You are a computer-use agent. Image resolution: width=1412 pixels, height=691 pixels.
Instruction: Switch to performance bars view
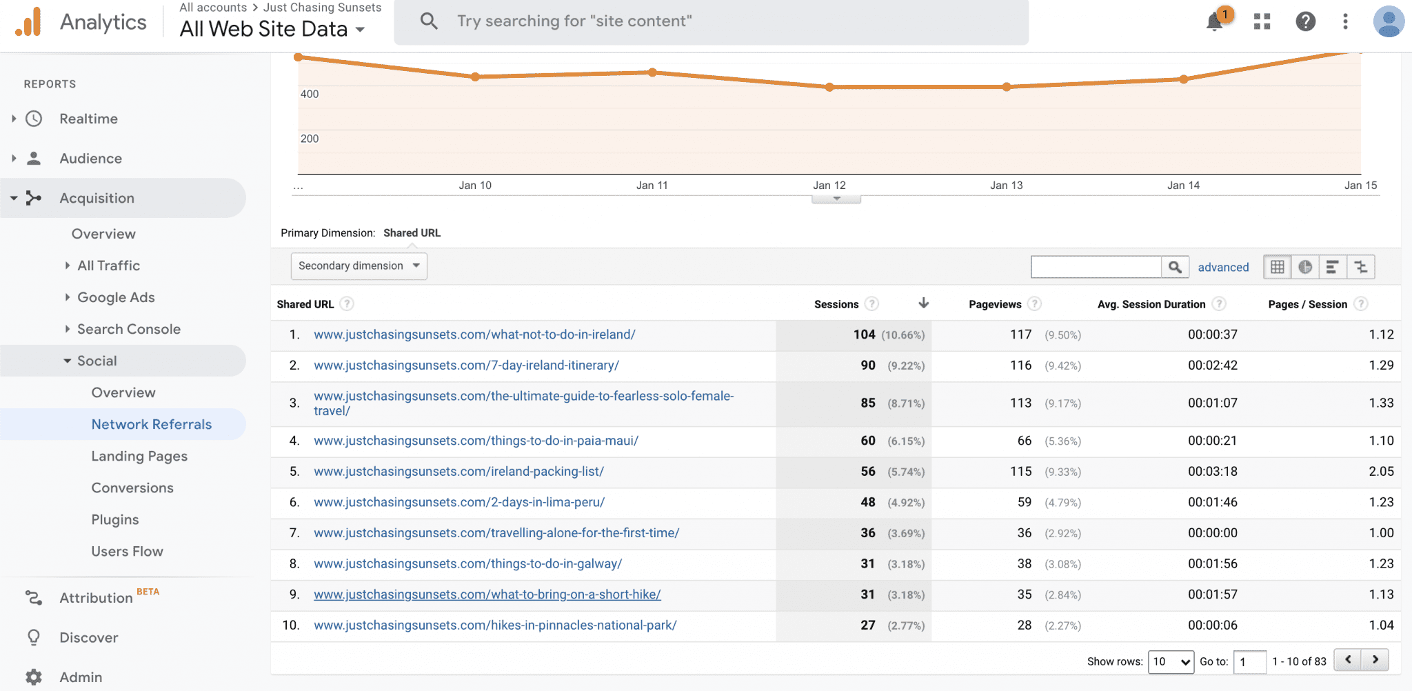click(x=1333, y=266)
